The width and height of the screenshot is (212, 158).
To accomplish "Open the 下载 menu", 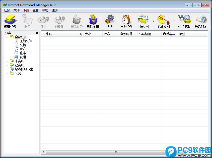I will 26,10.
